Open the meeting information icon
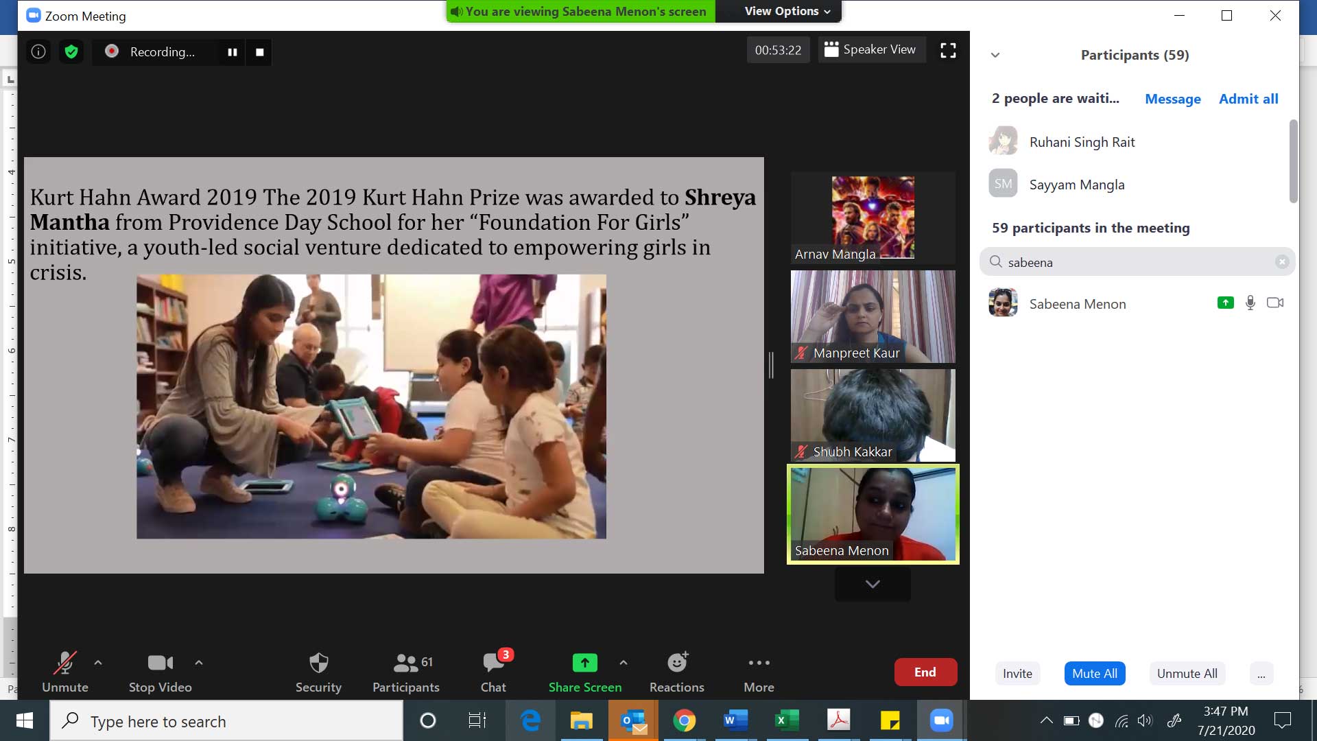This screenshot has height=741, width=1317. point(38,51)
